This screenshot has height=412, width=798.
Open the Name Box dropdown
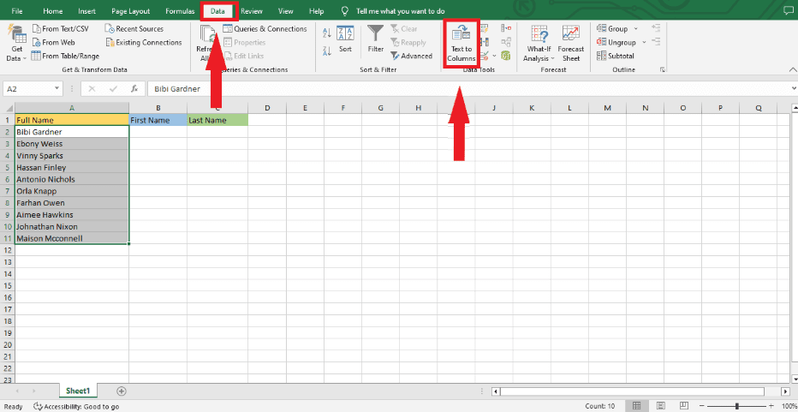pyautogui.click(x=57, y=88)
